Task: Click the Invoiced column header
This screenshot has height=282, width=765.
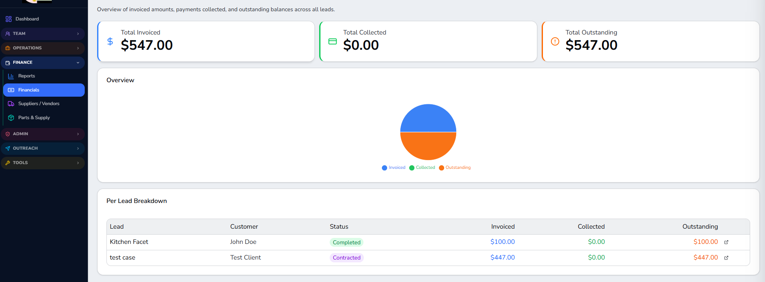Action: (503, 227)
